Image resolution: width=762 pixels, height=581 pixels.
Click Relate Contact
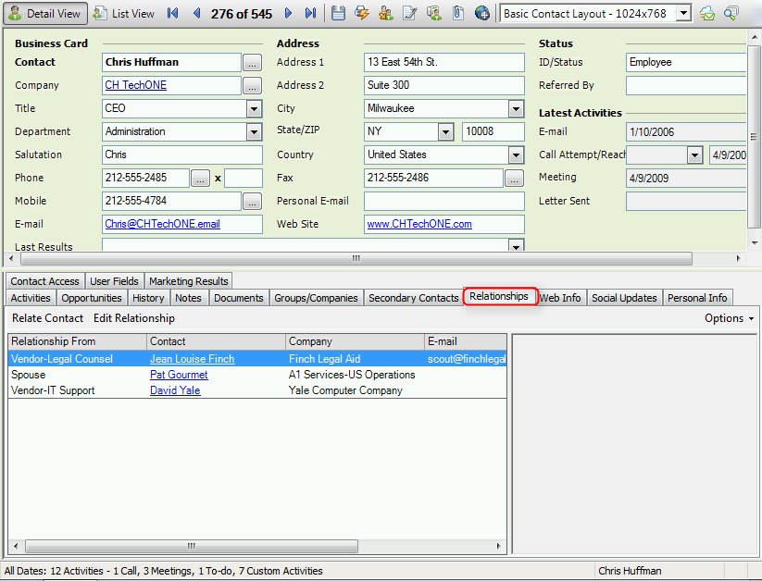(x=47, y=318)
